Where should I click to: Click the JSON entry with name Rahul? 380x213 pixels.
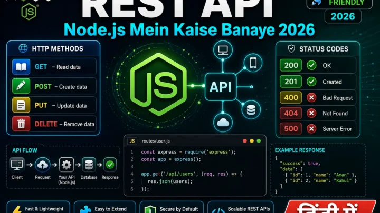(321, 180)
